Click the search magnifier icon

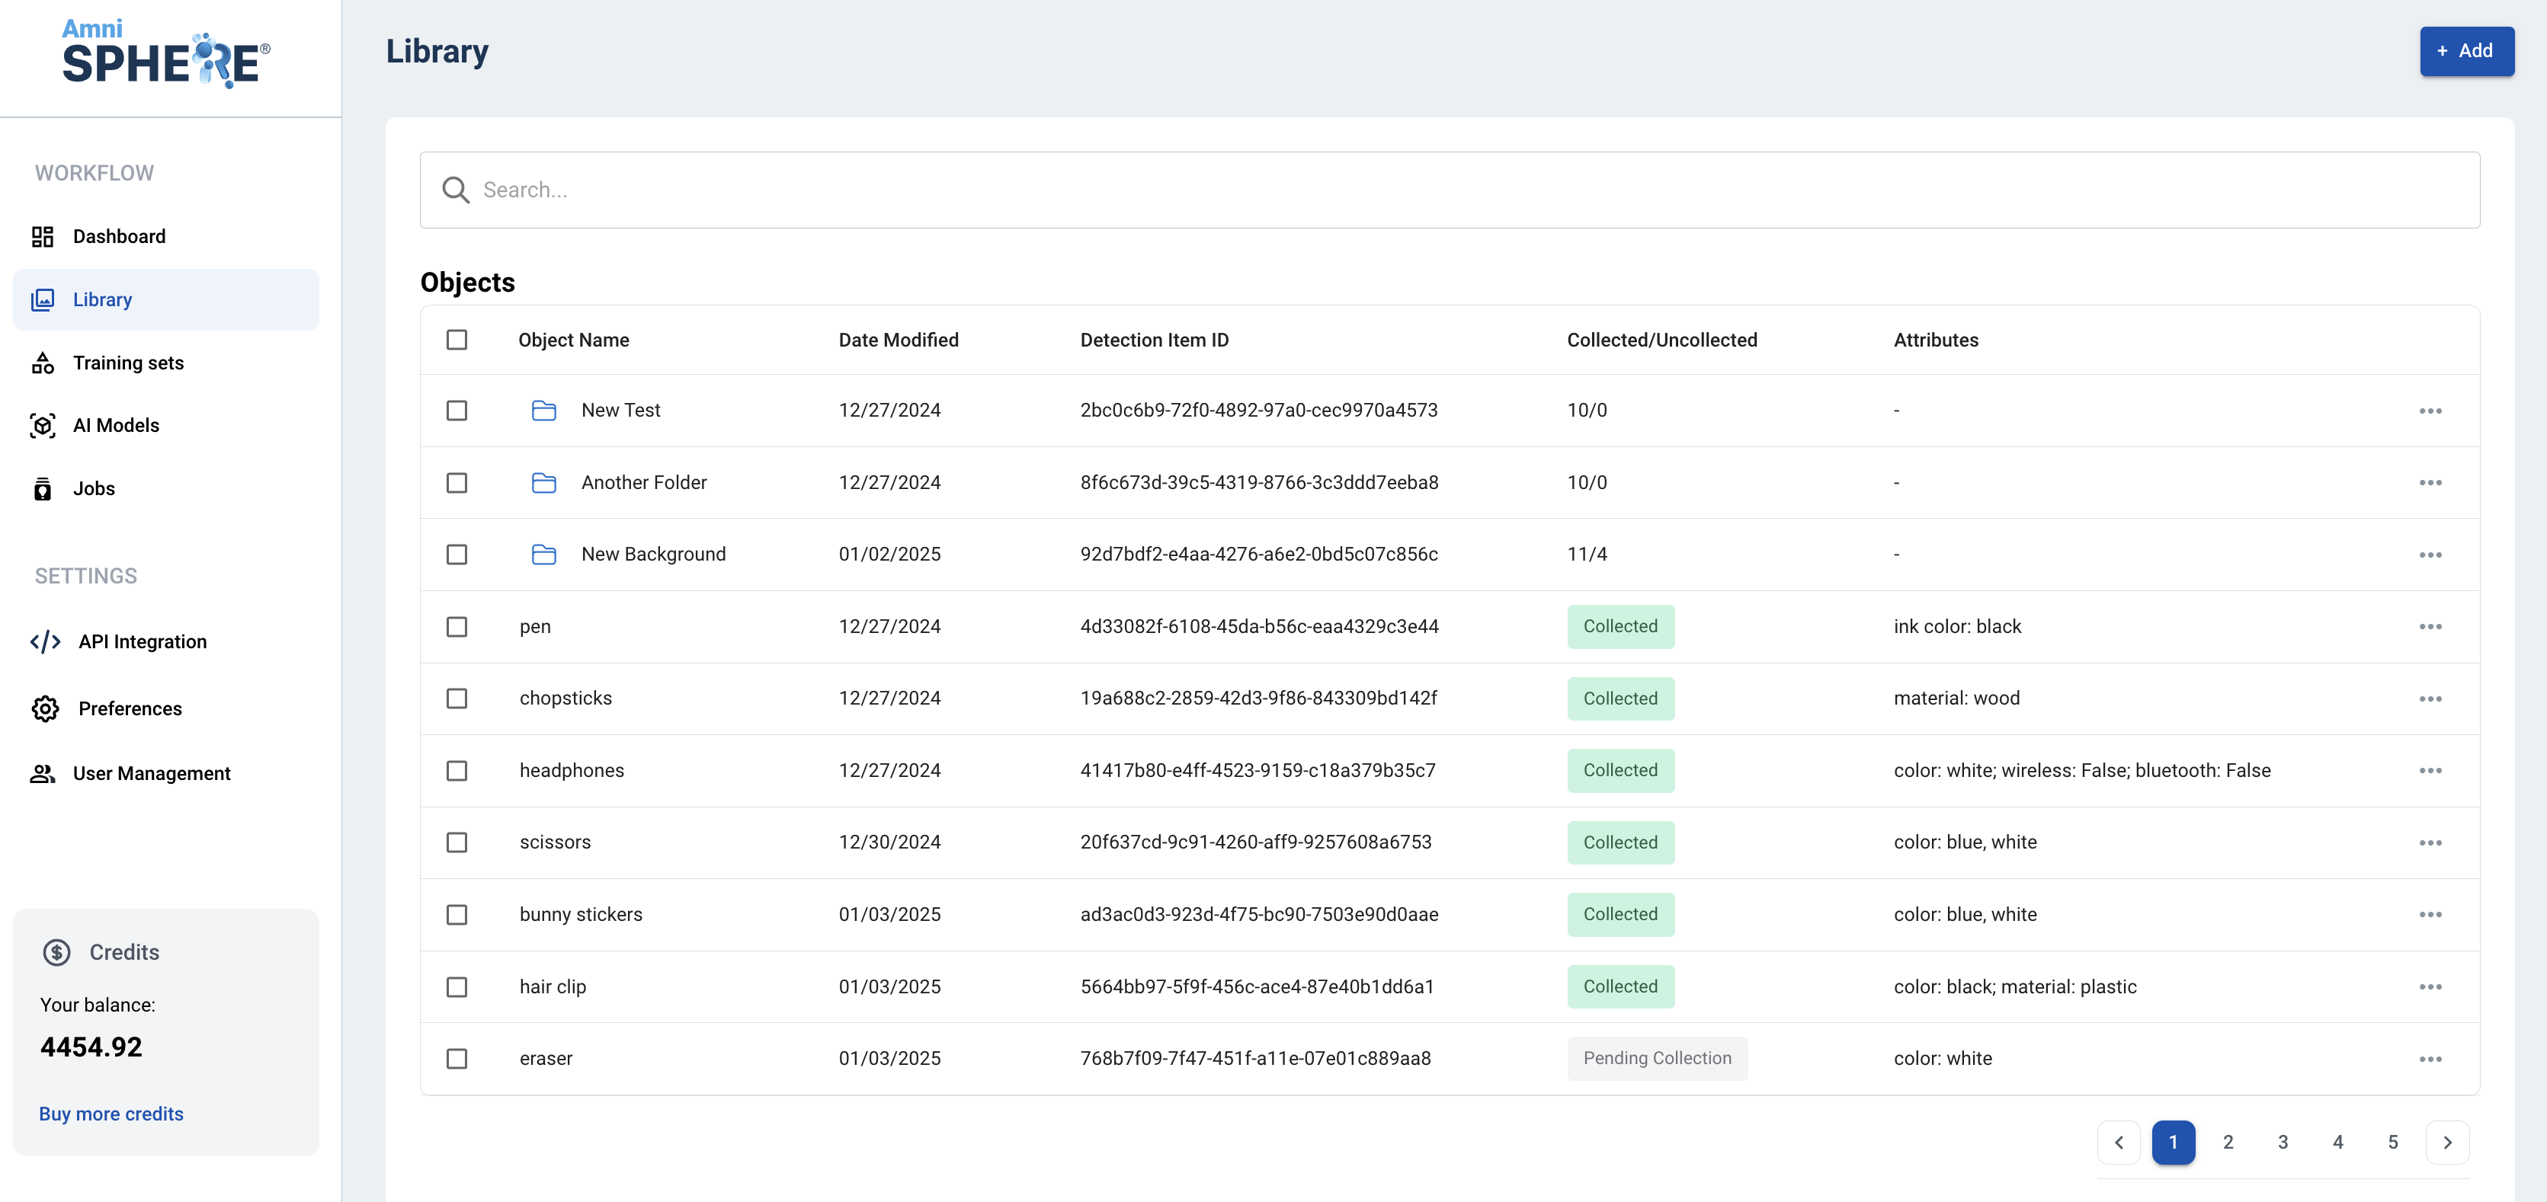(x=456, y=190)
